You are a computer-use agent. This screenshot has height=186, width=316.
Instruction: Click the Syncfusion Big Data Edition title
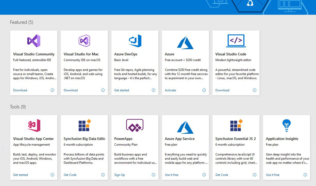click(84, 139)
